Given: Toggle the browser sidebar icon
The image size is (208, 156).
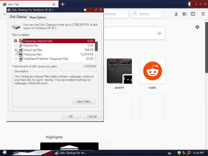Looking at the screenshot, I should coord(193,14).
